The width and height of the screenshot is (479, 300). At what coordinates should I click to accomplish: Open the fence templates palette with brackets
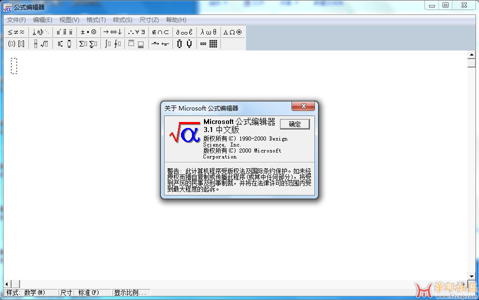[x=16, y=44]
